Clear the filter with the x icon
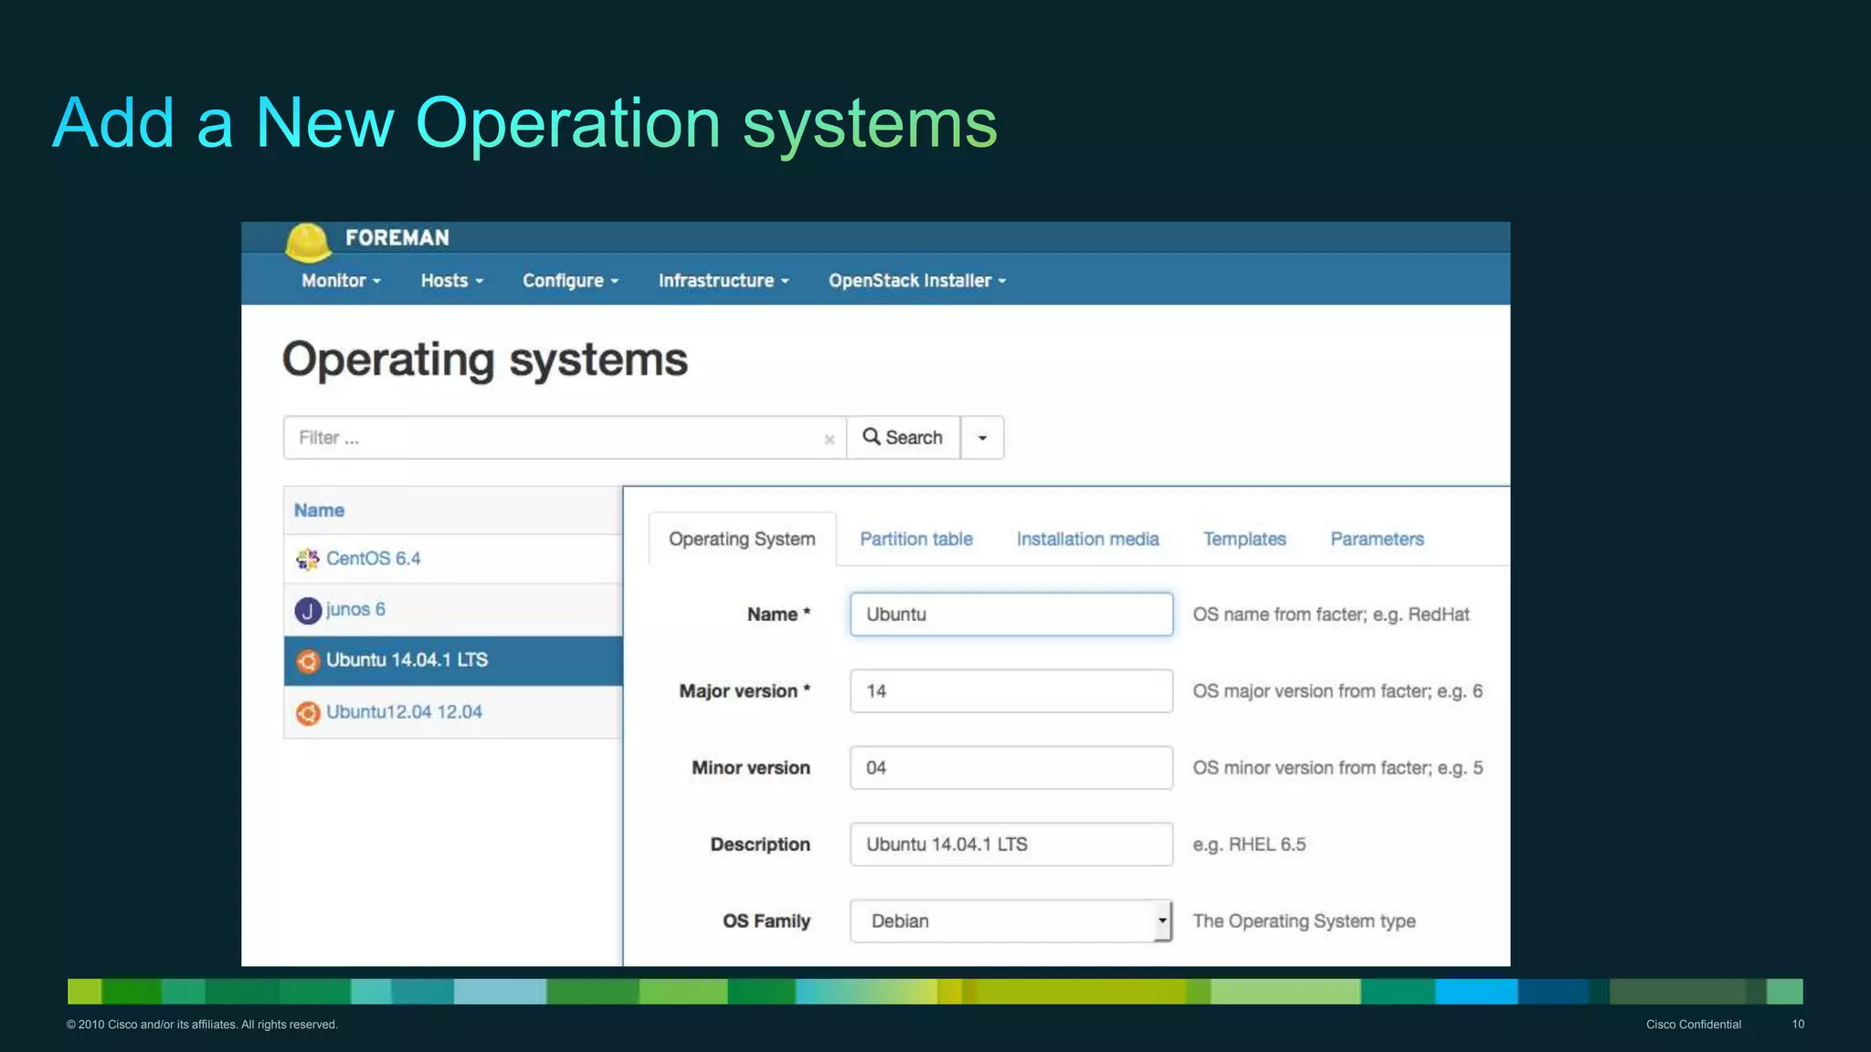The height and width of the screenshot is (1052, 1871). tap(829, 439)
